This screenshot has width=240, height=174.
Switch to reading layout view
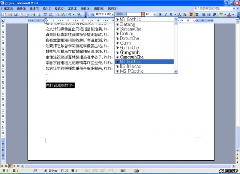pos(18,166)
